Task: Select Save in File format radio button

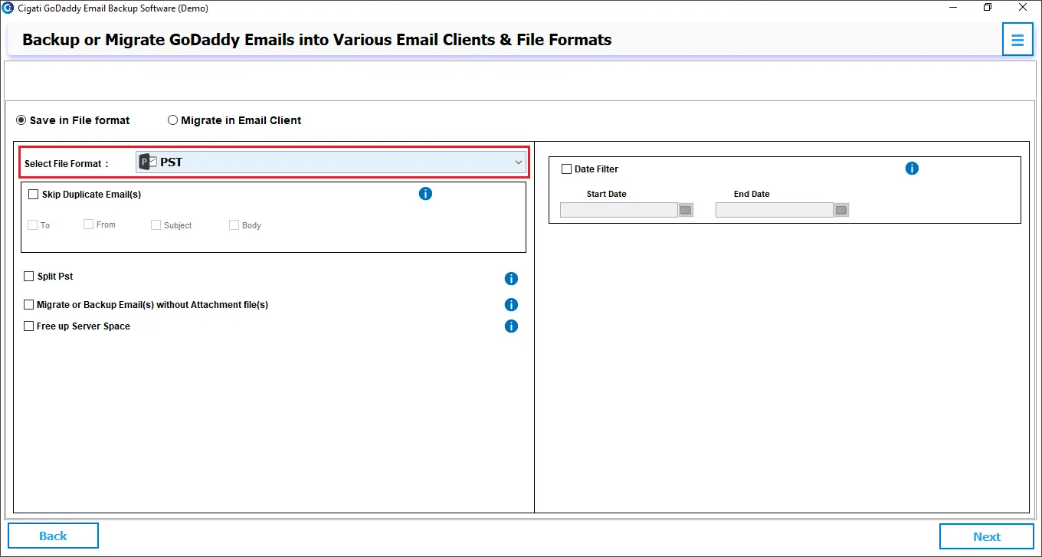Action: coord(21,120)
